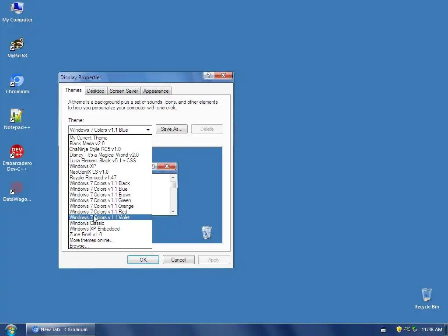Select the DataWago desktop shortcut

click(17, 192)
